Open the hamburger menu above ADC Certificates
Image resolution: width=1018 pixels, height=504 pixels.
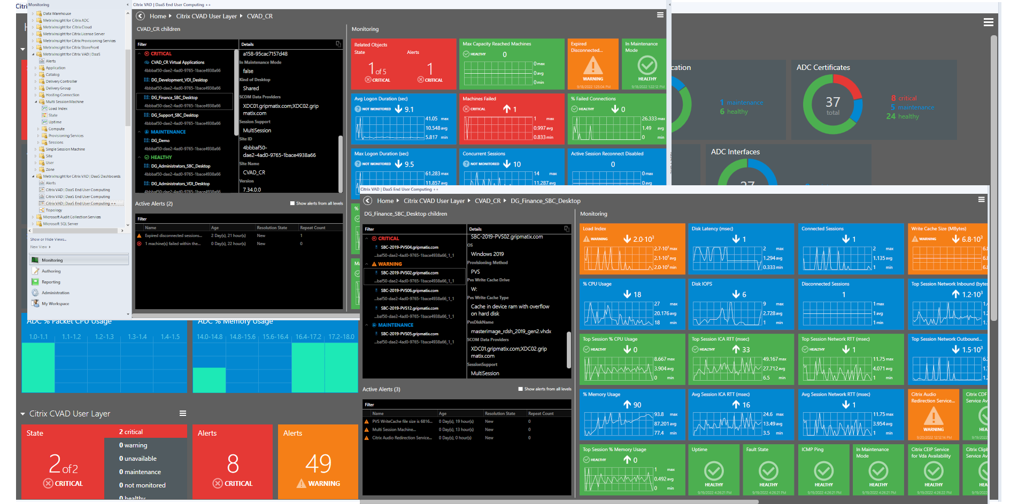click(x=989, y=22)
